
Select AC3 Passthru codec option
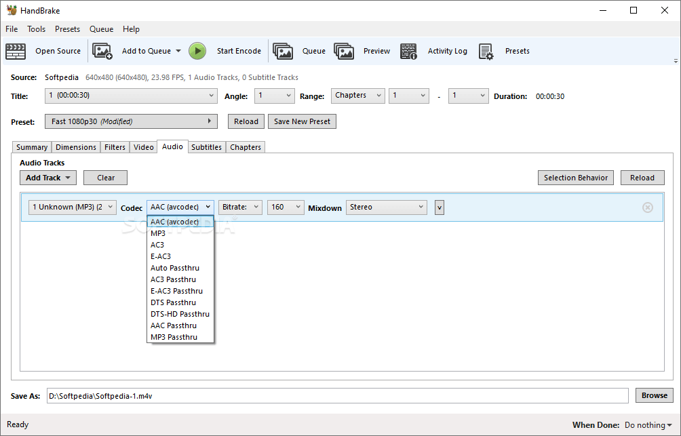click(180, 279)
